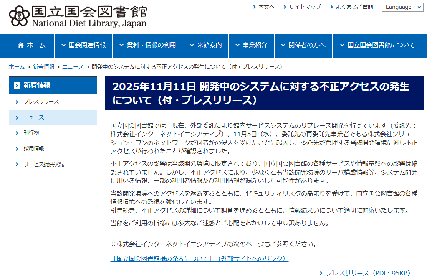Open サービス提供状況 sidebar link

click(x=43, y=164)
